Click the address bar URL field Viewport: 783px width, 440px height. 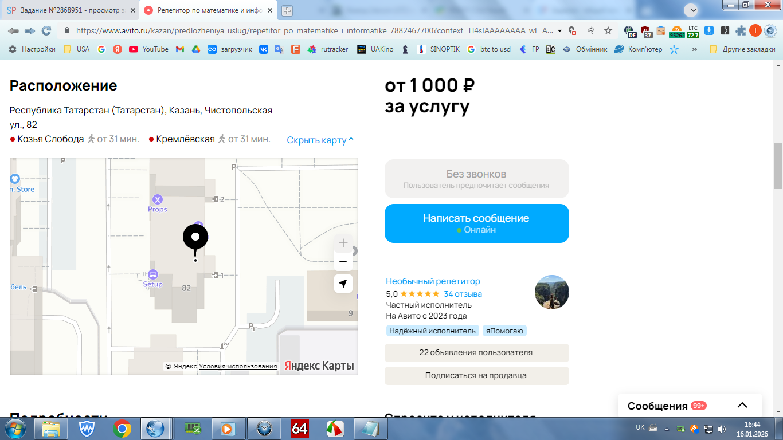pyautogui.click(x=315, y=31)
